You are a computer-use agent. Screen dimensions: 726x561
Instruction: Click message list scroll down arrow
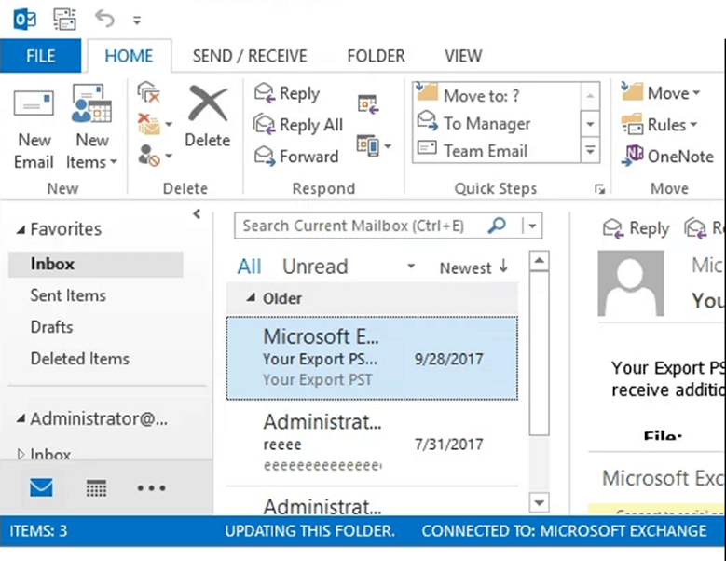(539, 502)
